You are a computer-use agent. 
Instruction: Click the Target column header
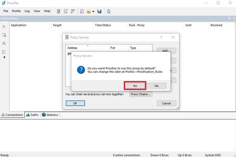(73, 25)
